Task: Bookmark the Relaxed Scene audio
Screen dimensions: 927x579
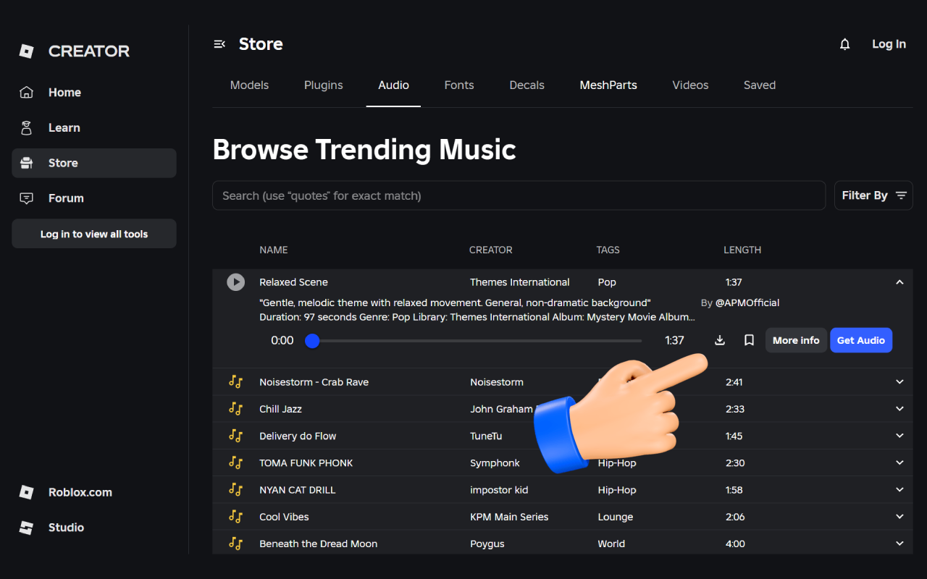Action: click(750, 340)
